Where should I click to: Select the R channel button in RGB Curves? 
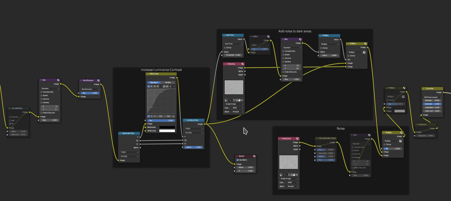coord(151,86)
